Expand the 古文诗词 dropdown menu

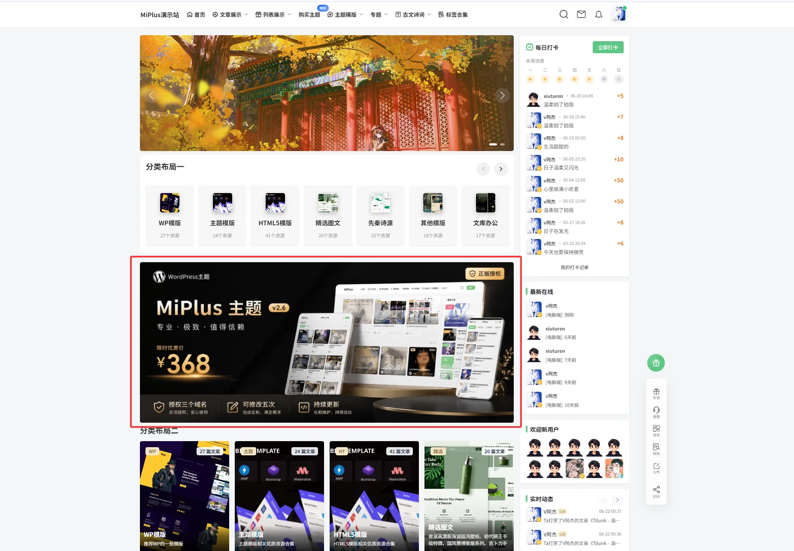click(x=413, y=15)
